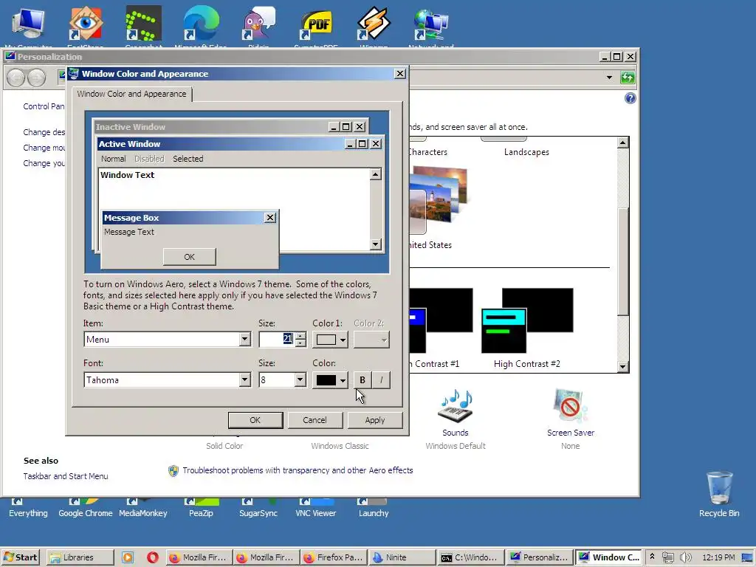Open the Start menu

[x=20, y=557]
